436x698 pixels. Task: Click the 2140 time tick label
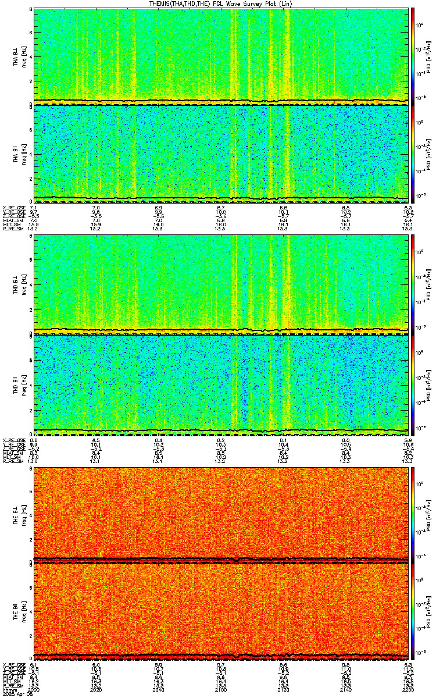(x=345, y=690)
